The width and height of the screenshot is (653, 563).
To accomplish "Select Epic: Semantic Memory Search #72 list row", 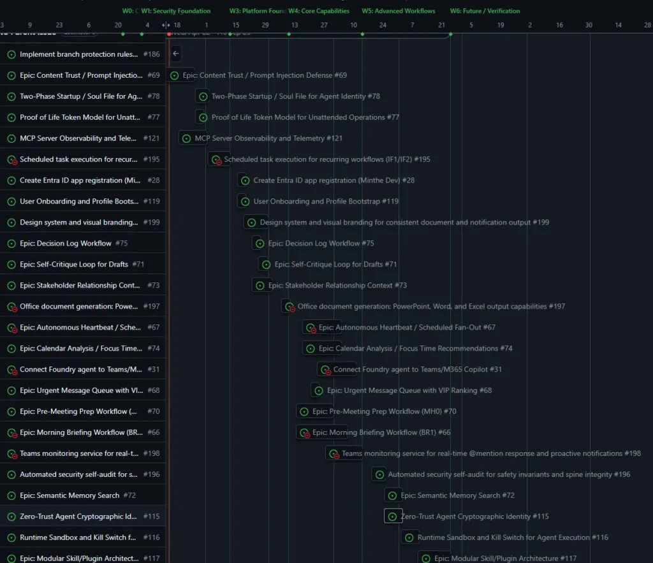I will pos(83,495).
